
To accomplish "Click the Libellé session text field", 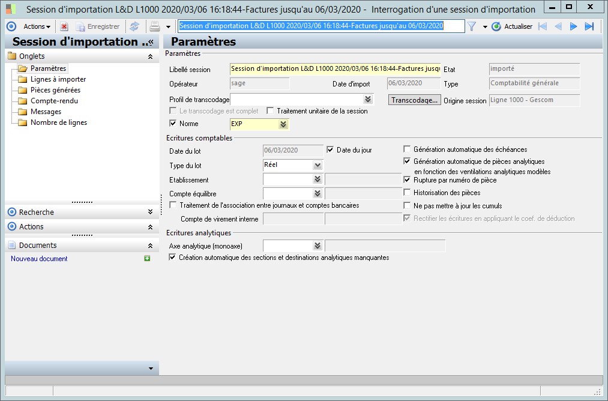I will point(335,68).
